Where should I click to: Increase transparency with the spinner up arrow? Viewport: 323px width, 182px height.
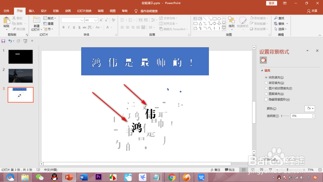click(313, 115)
